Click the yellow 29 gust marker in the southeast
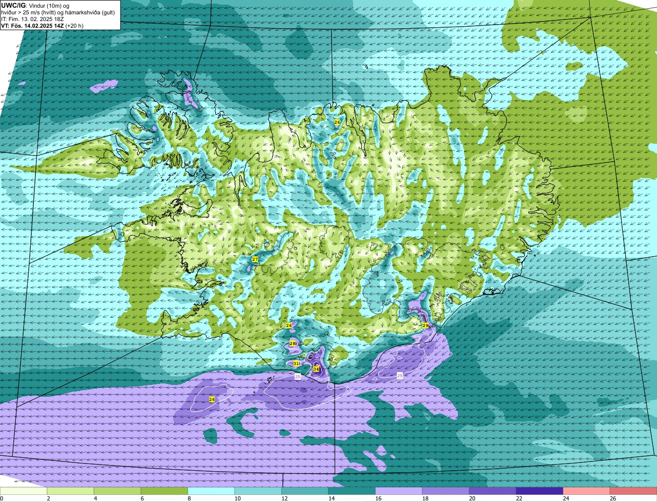This screenshot has height=502, width=657. (x=426, y=325)
